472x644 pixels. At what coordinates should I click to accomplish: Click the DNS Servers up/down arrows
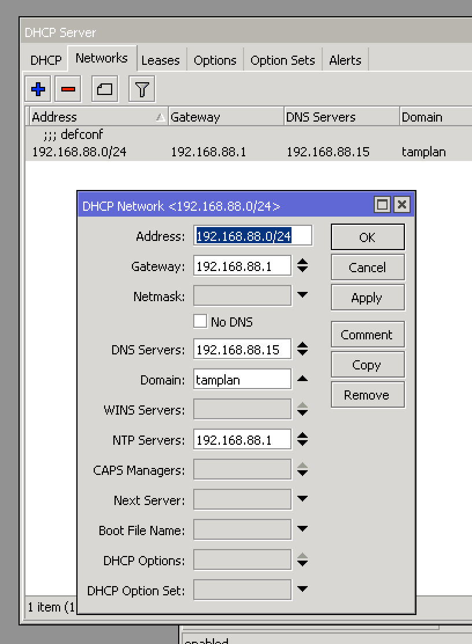click(302, 349)
